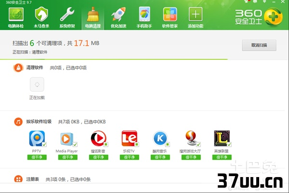The height and width of the screenshot is (193, 289).
Task: Open 木马查杀 trojan scan
Action: [41, 18]
